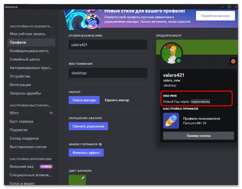Click the Смена аватара button
Viewport: 242px width, 189px height.
[x=84, y=100]
